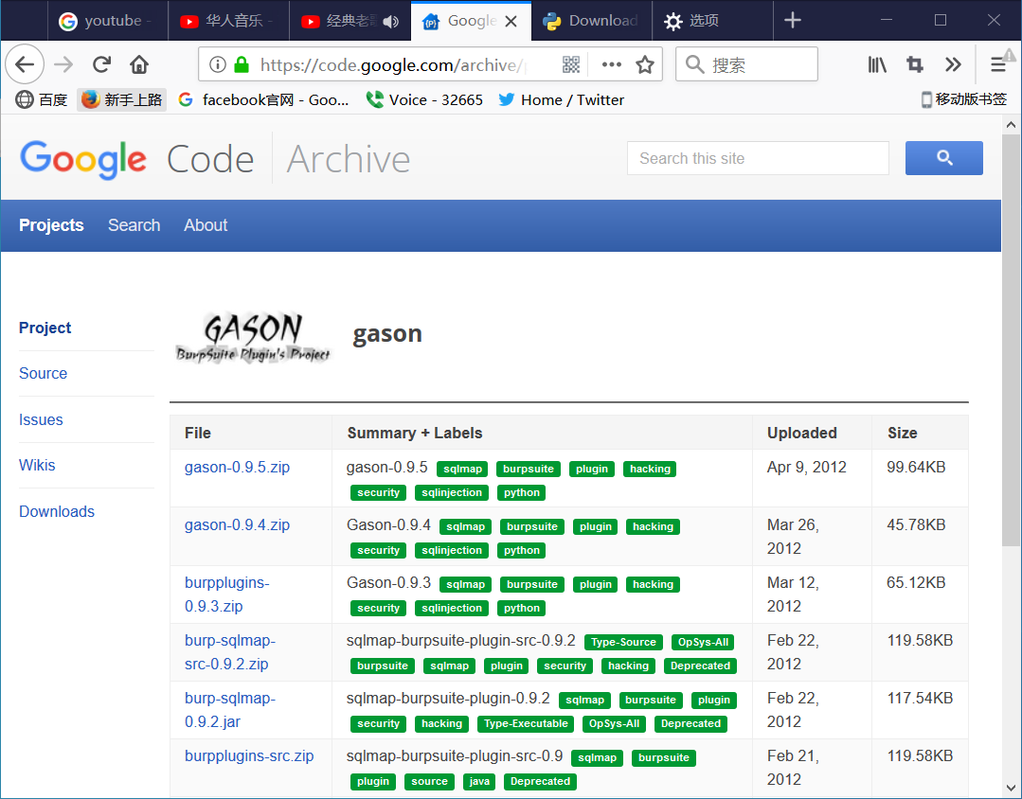This screenshot has width=1022, height=799.
Task: Open the Home / Twitter bookmark
Action: (x=561, y=99)
